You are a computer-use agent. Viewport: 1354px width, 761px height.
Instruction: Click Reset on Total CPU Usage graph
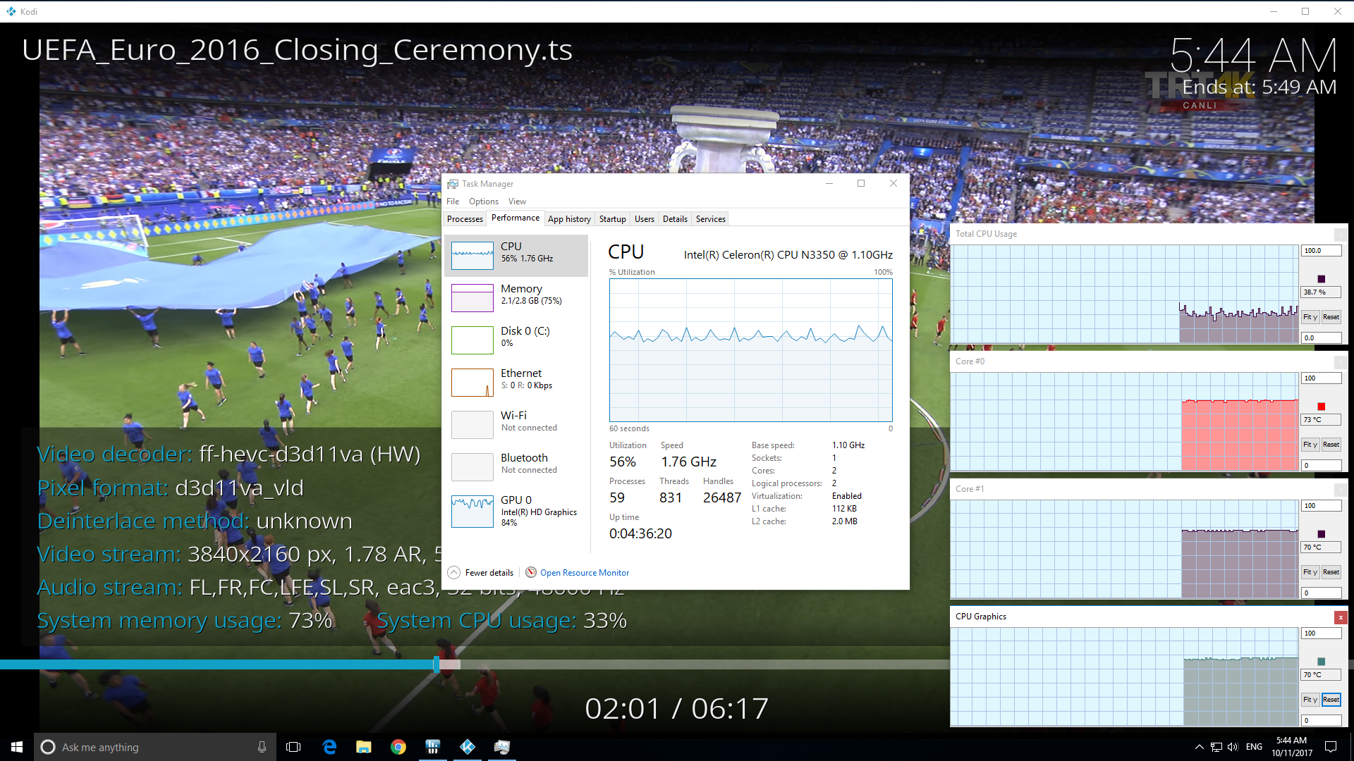click(1331, 317)
